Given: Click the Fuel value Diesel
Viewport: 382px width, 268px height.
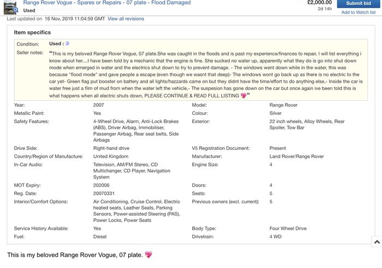Looking at the screenshot, I should coord(100,236).
